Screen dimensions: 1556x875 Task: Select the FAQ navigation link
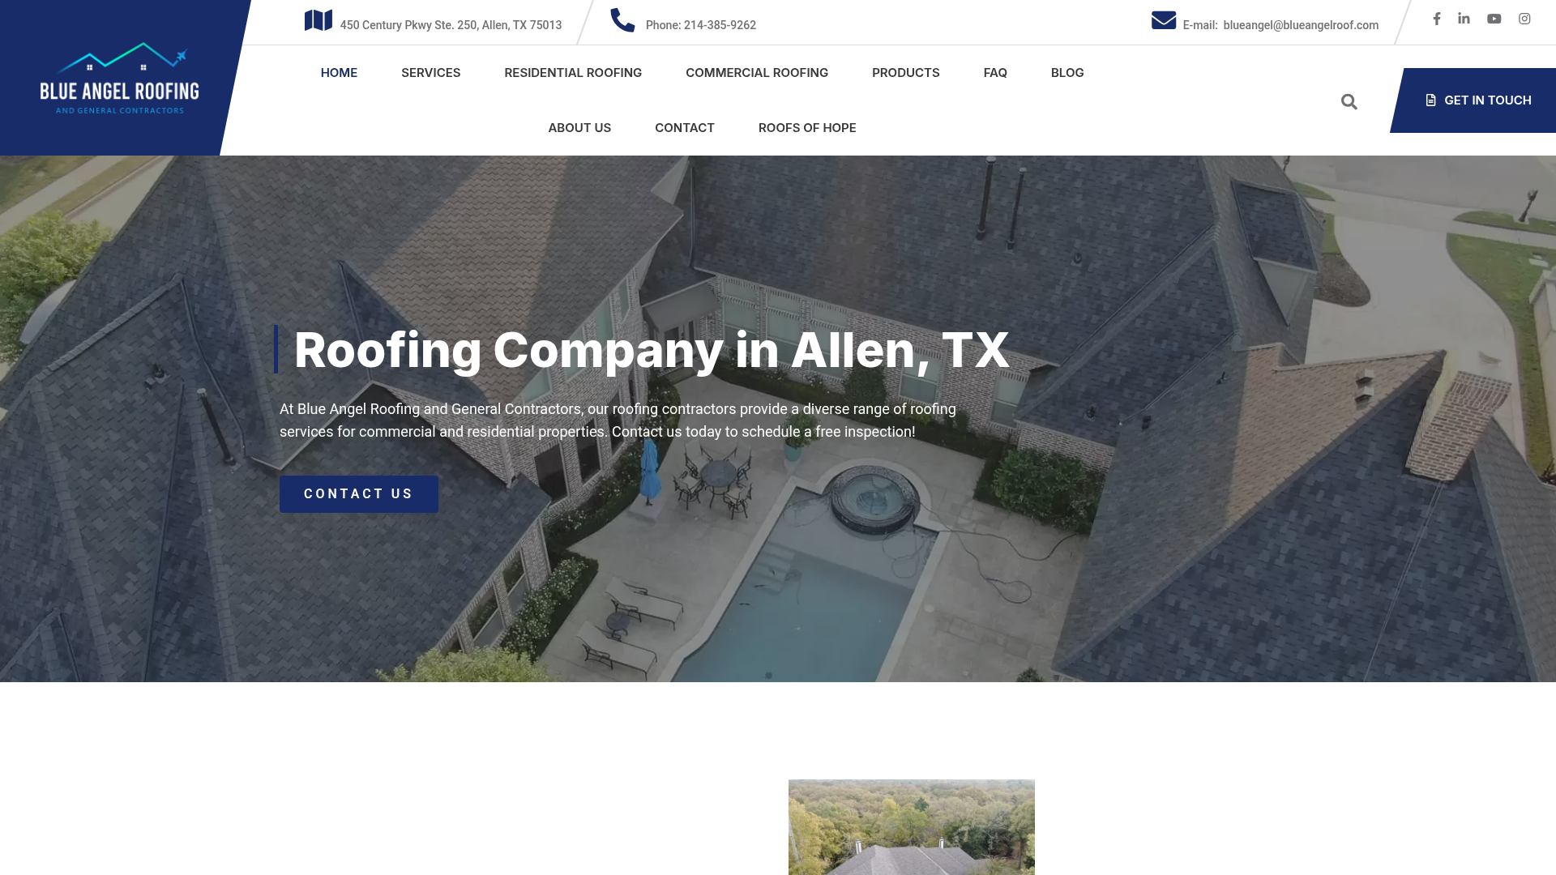[x=994, y=73]
